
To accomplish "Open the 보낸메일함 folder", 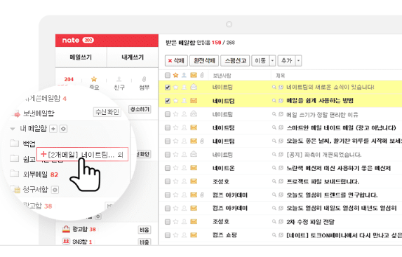I will [39, 113].
